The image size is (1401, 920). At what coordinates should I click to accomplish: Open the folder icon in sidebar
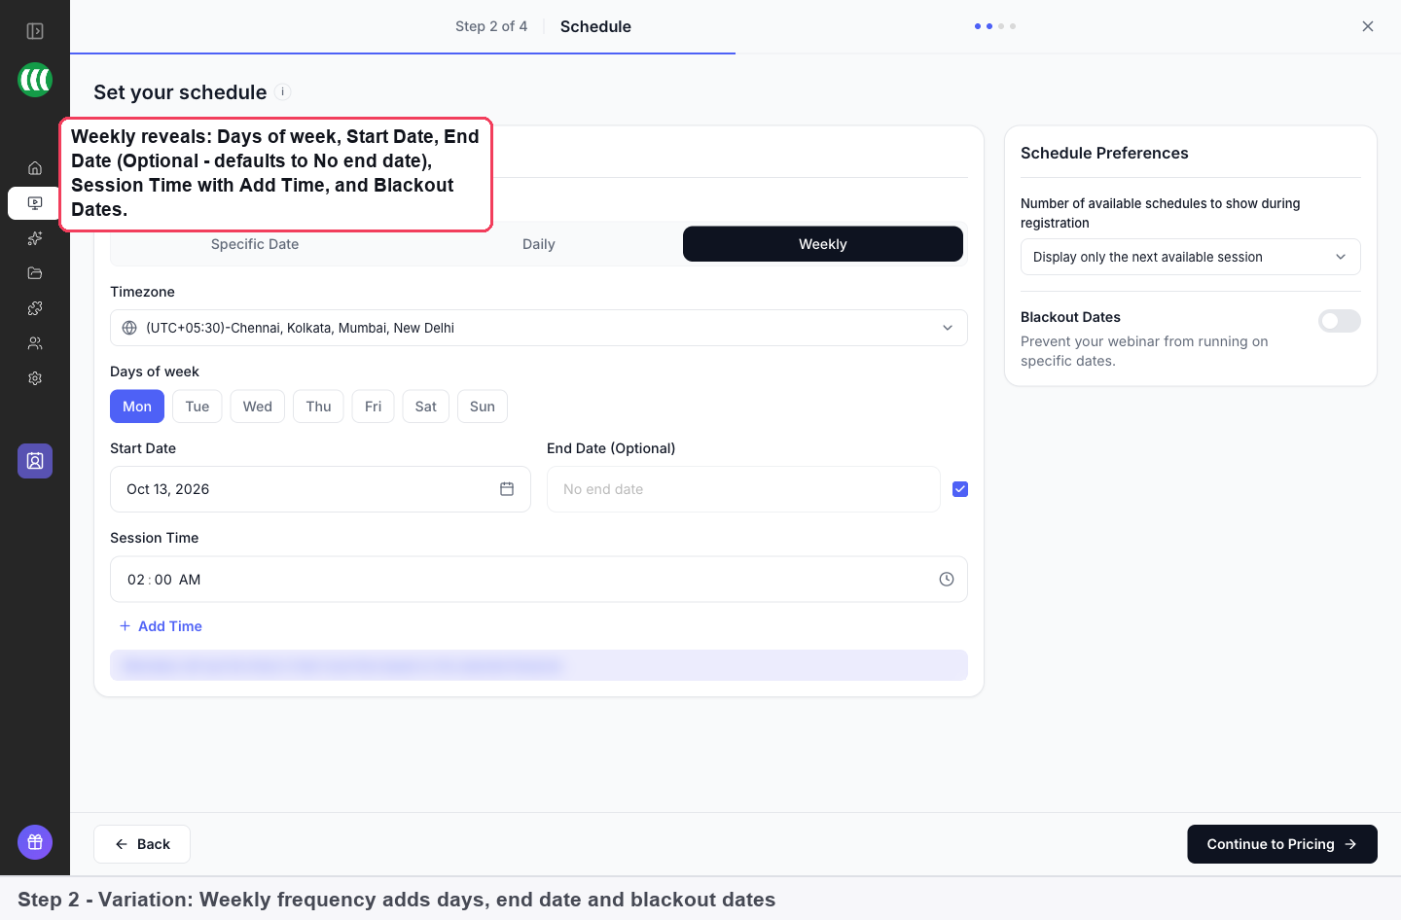[x=35, y=273]
